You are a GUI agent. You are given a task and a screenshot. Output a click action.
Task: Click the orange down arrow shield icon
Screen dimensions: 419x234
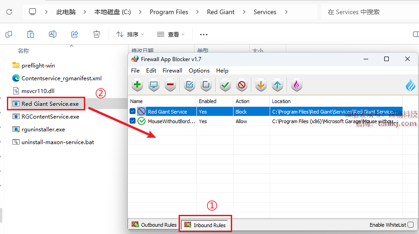coord(261,85)
